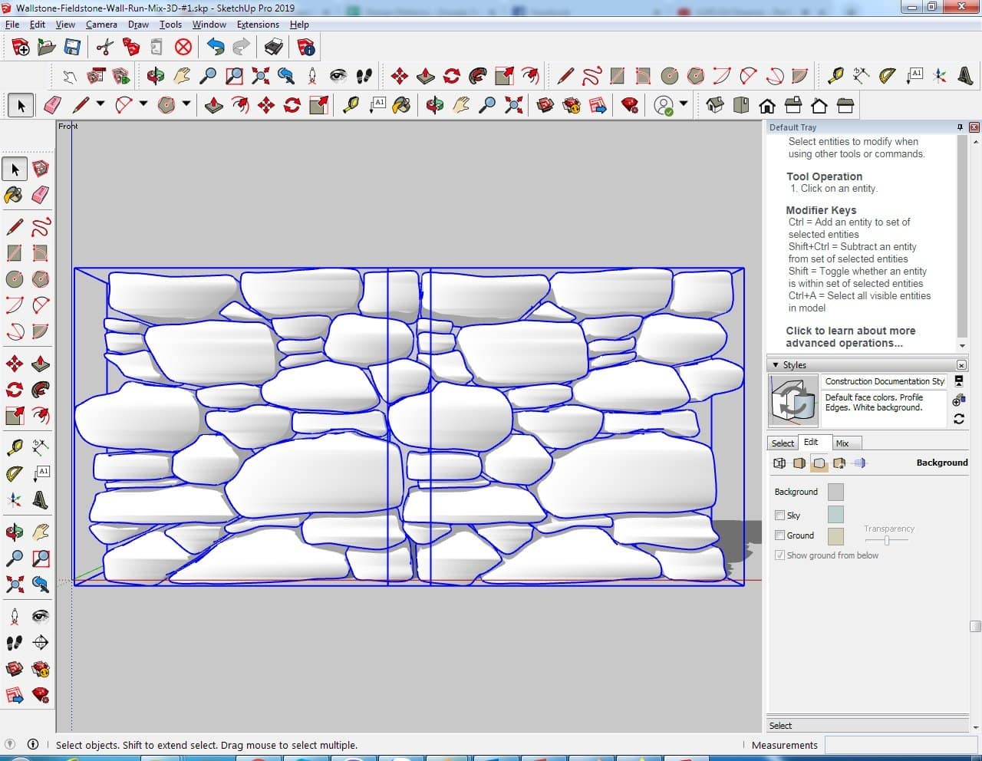Screen dimensions: 982x761
Task: Click the Undo arrow icon
Action: tap(216, 48)
